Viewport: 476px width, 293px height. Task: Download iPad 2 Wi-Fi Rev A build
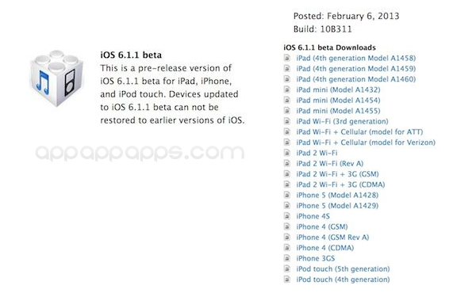[330, 164]
